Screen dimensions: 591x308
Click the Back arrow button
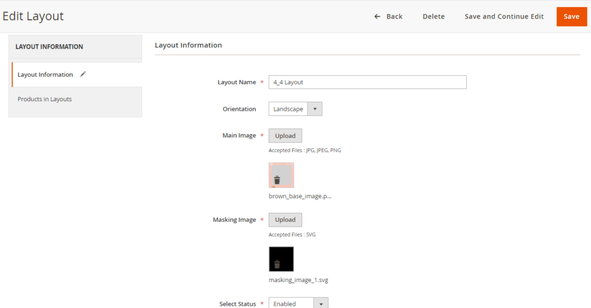(x=388, y=17)
